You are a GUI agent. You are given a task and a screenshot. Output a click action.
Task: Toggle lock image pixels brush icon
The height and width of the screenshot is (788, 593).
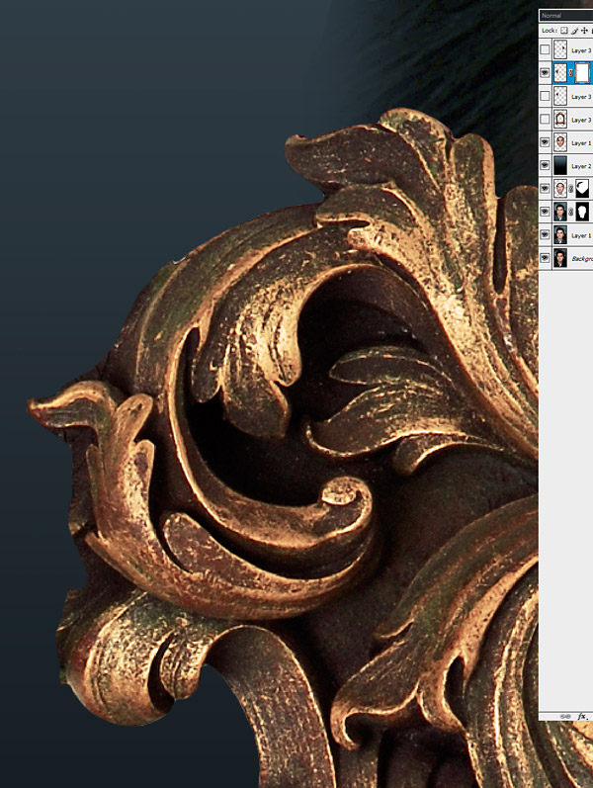pos(574,31)
